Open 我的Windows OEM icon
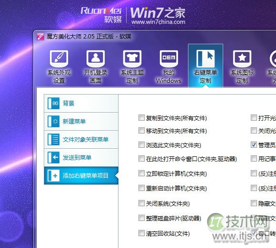 pyautogui.click(x=169, y=59)
